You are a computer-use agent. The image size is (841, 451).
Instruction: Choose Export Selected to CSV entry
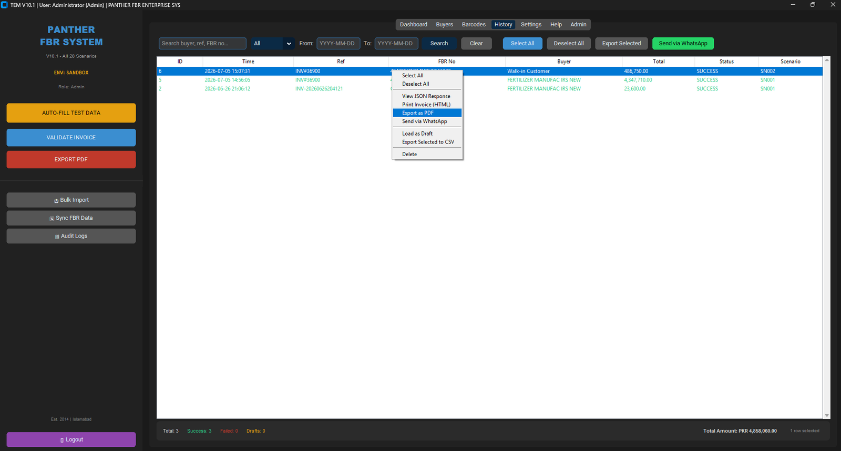click(x=427, y=142)
